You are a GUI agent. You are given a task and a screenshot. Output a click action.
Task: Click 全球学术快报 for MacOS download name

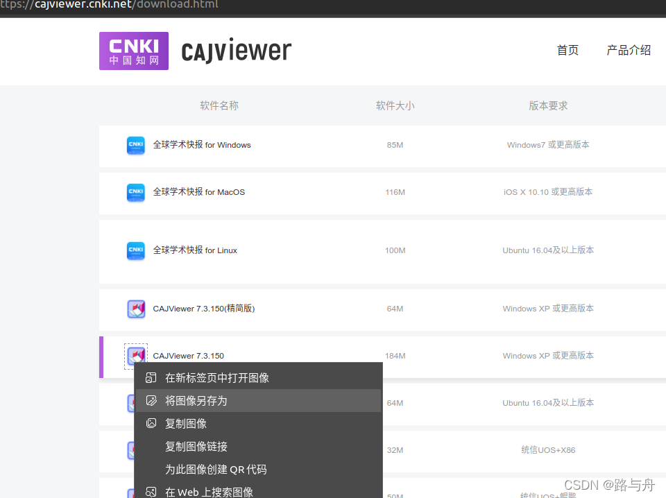pyautogui.click(x=199, y=192)
